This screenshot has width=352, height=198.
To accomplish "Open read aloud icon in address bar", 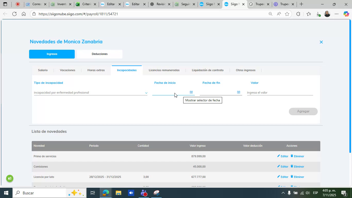I will [279, 14].
